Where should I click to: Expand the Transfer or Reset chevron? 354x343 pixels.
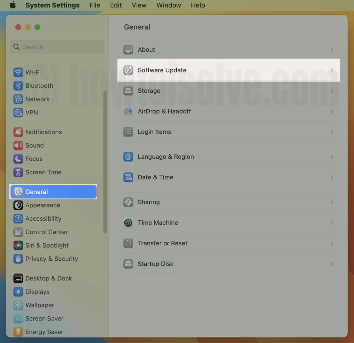click(x=332, y=243)
